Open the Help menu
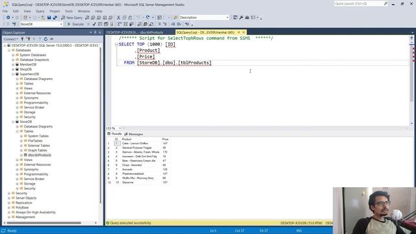 point(99,11)
